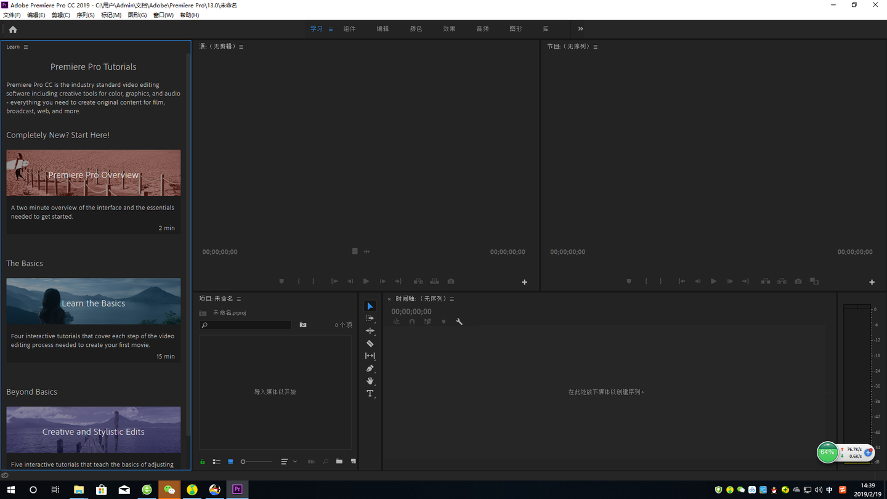Open the 文件(F) menu
Viewport: 887px width, 499px height.
pos(12,15)
